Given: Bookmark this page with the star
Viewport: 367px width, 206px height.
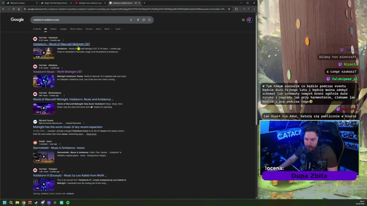Looking at the screenshot, I should coord(229,9).
